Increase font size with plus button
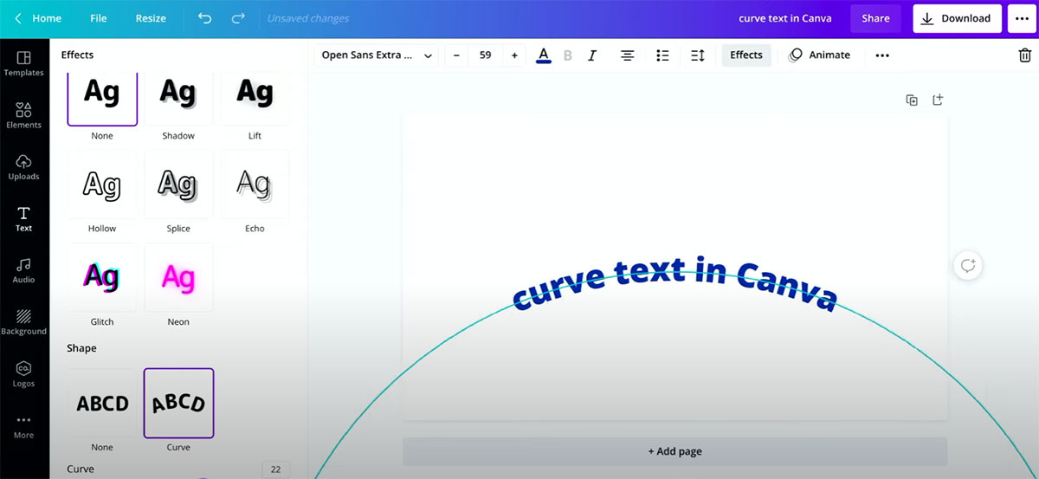1039x479 pixels. click(x=514, y=55)
